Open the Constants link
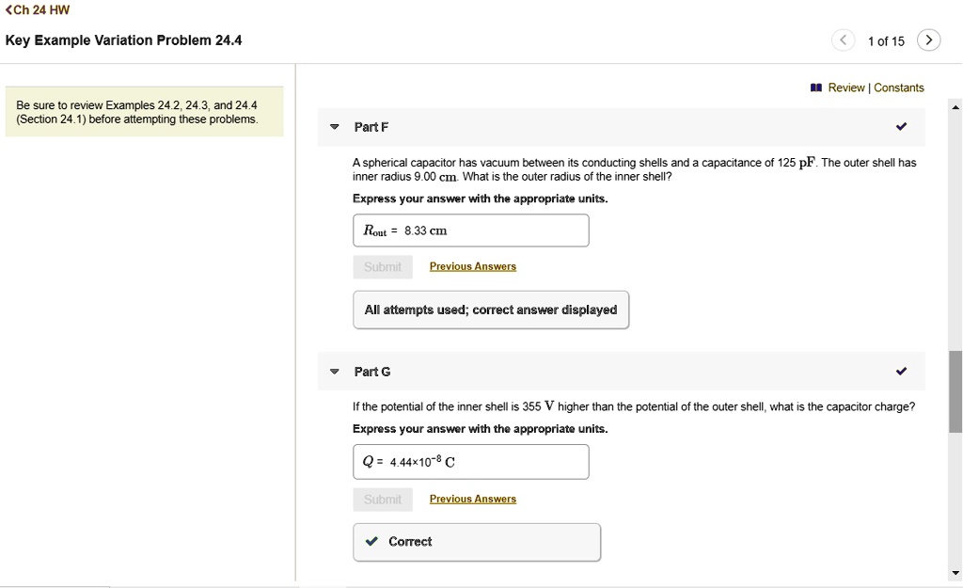This screenshot has height=588, width=963. point(899,87)
